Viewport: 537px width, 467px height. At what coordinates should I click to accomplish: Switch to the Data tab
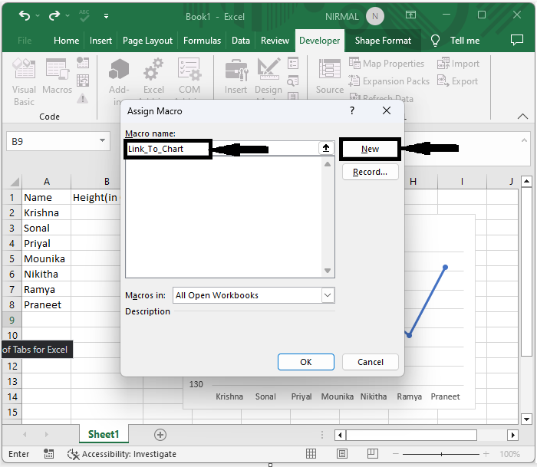(x=241, y=41)
